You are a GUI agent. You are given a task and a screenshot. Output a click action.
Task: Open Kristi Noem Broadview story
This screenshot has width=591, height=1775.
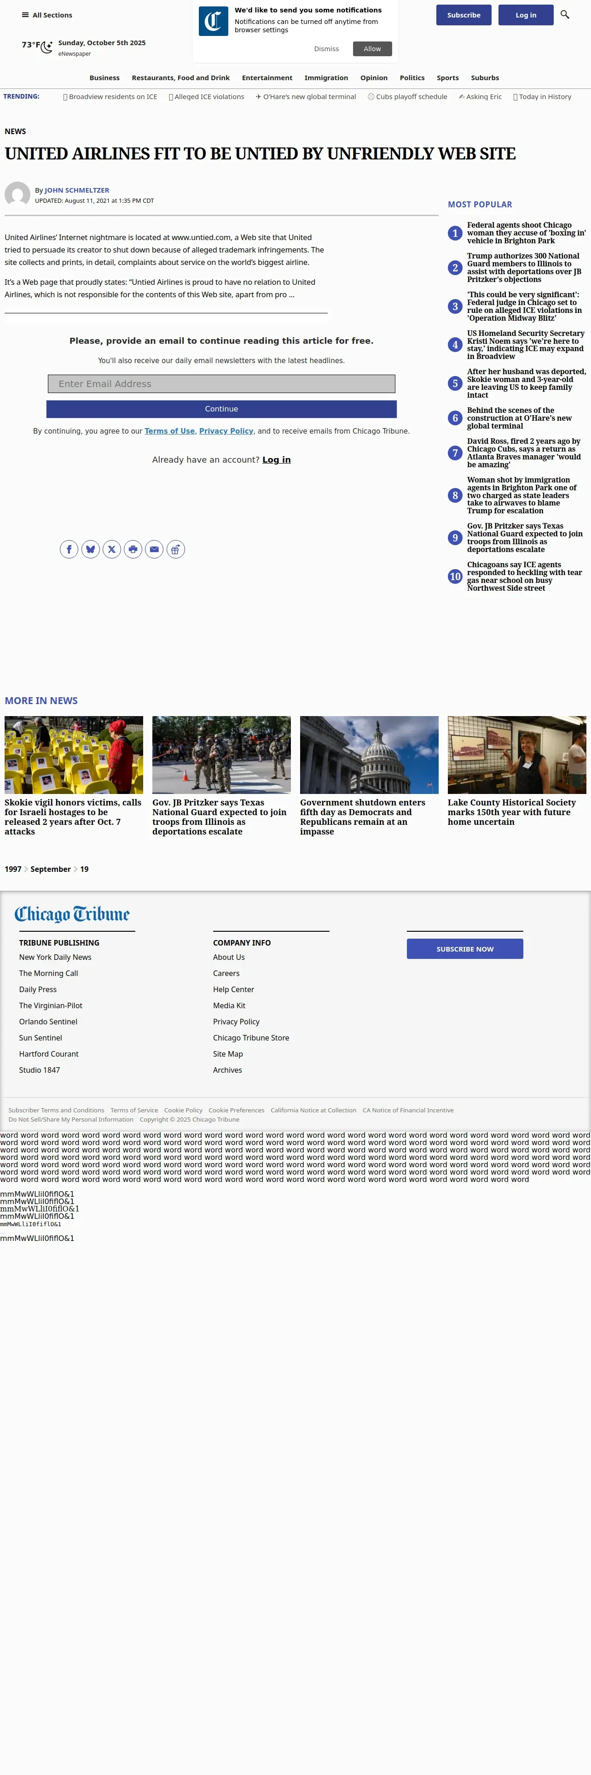tap(526, 345)
